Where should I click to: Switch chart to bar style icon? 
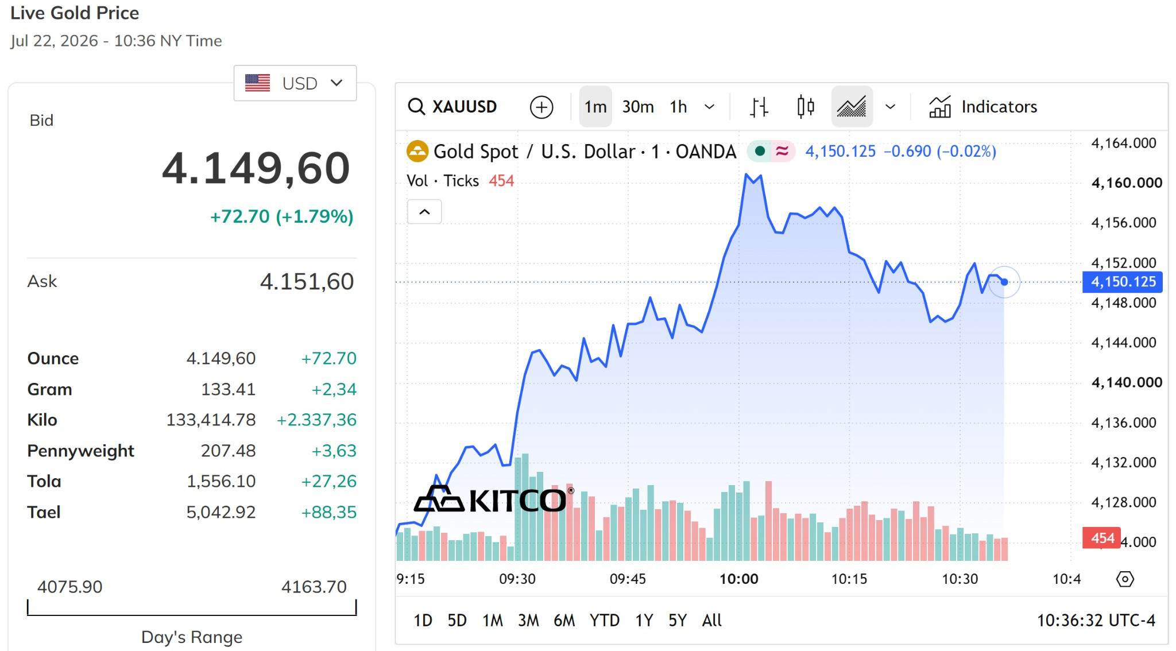(x=759, y=107)
